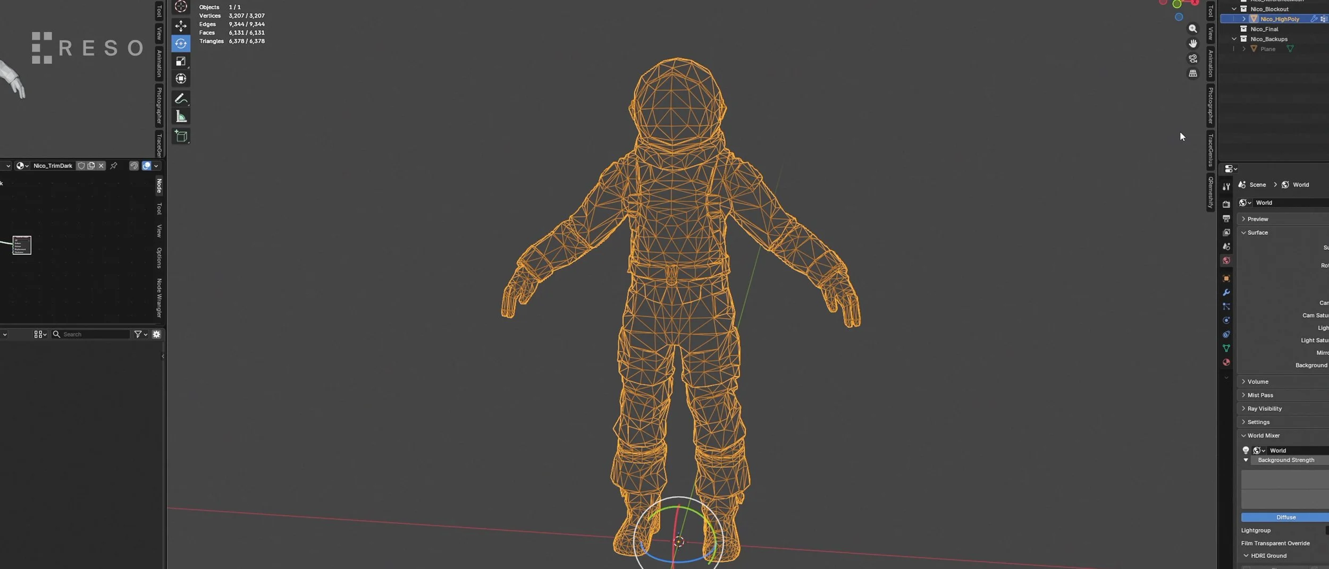Screen dimensions: 1329x569
Task: Open Render properties tab icon
Action: pos(1226,205)
